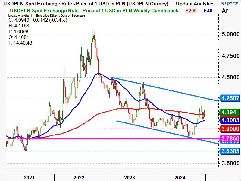241x181 pixels.
Task: Click the 3.6385 support level tag
Action: point(230,151)
